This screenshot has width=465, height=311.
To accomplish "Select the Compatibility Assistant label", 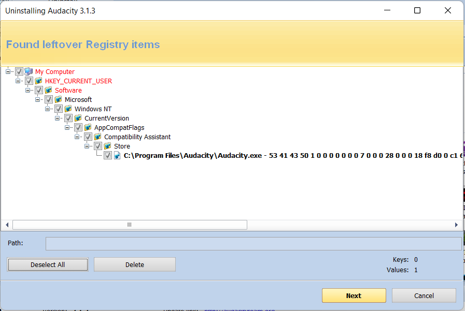I will point(137,137).
